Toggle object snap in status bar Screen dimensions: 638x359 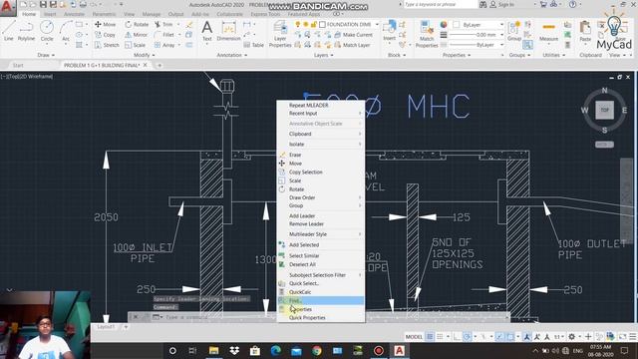[x=509, y=337]
